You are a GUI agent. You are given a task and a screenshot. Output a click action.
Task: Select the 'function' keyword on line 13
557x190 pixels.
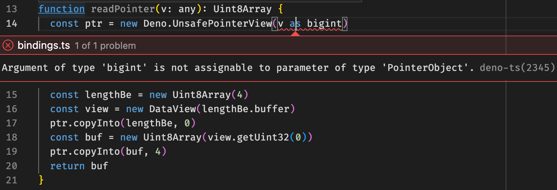click(x=61, y=9)
